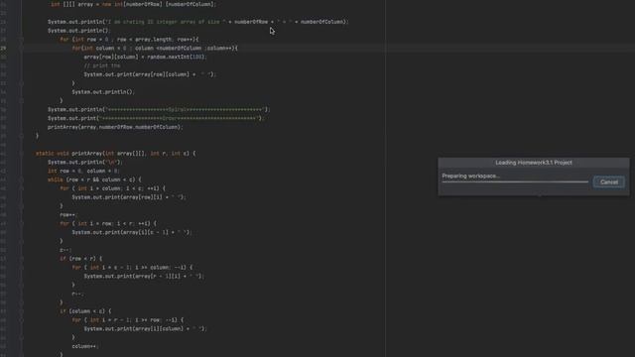Click the 'I am crating 2D integer array' println line

click(197, 22)
